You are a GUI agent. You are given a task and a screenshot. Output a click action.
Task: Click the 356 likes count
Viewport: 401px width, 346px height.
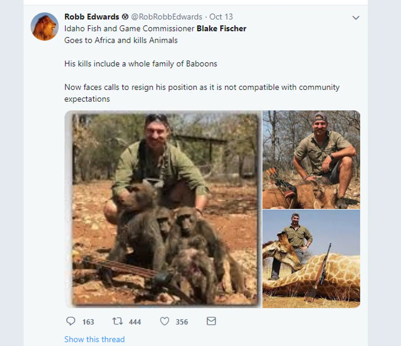coord(182,322)
